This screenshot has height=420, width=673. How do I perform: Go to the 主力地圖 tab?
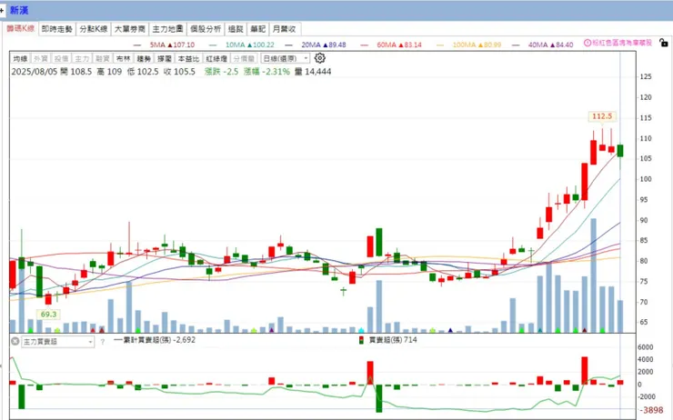click(x=167, y=29)
